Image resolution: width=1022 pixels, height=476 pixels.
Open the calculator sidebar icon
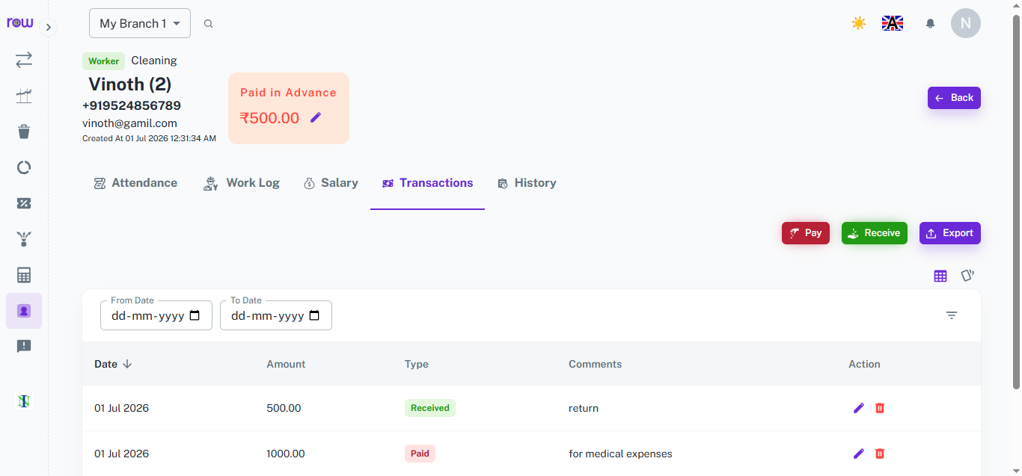pos(24,275)
